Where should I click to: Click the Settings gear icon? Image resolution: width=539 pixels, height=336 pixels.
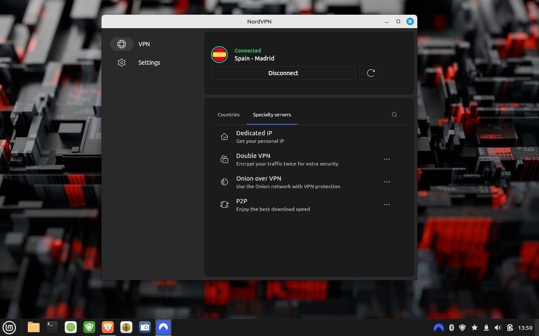pos(122,63)
